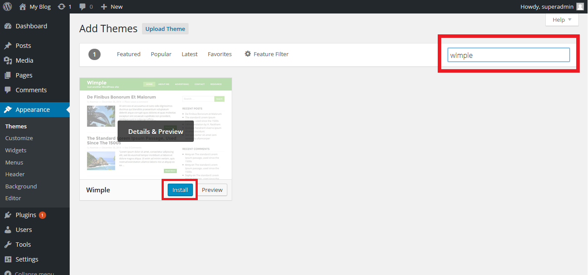
Task: Click the Tools wrench icon
Action: coord(8,245)
